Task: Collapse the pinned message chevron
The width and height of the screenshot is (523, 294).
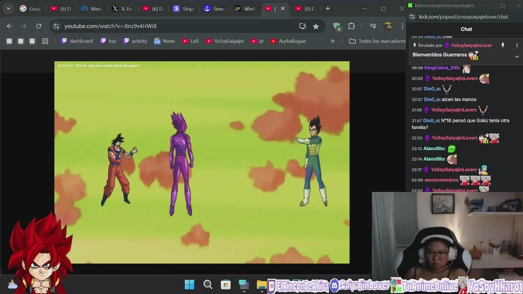Action: pos(517,57)
